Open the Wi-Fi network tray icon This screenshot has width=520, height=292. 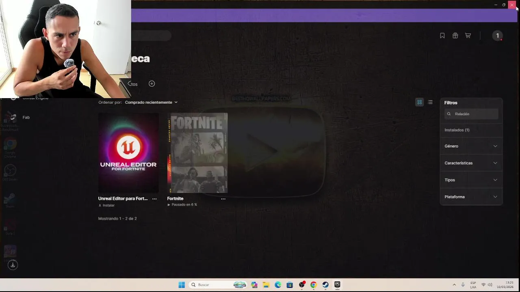click(x=483, y=285)
